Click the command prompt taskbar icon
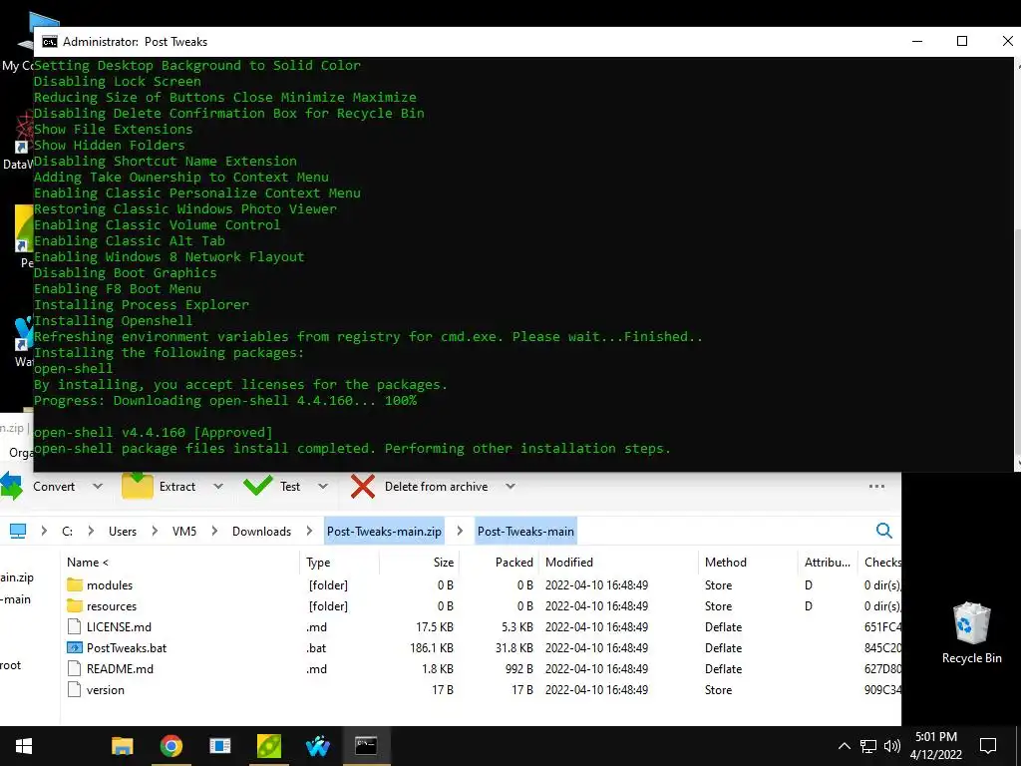The height and width of the screenshot is (766, 1021). [x=366, y=746]
